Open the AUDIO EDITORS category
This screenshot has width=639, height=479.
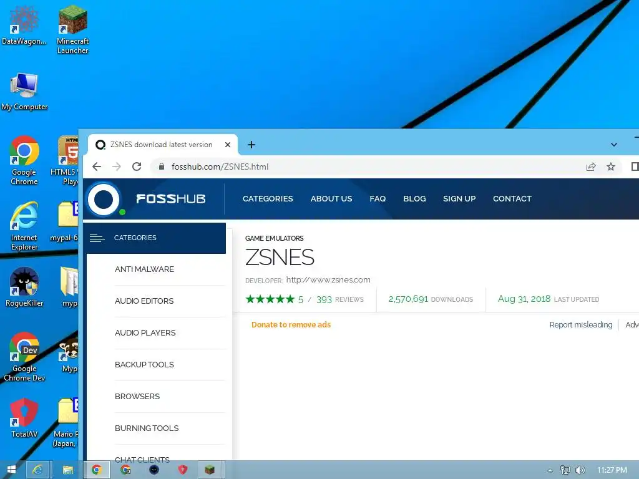pyautogui.click(x=144, y=301)
